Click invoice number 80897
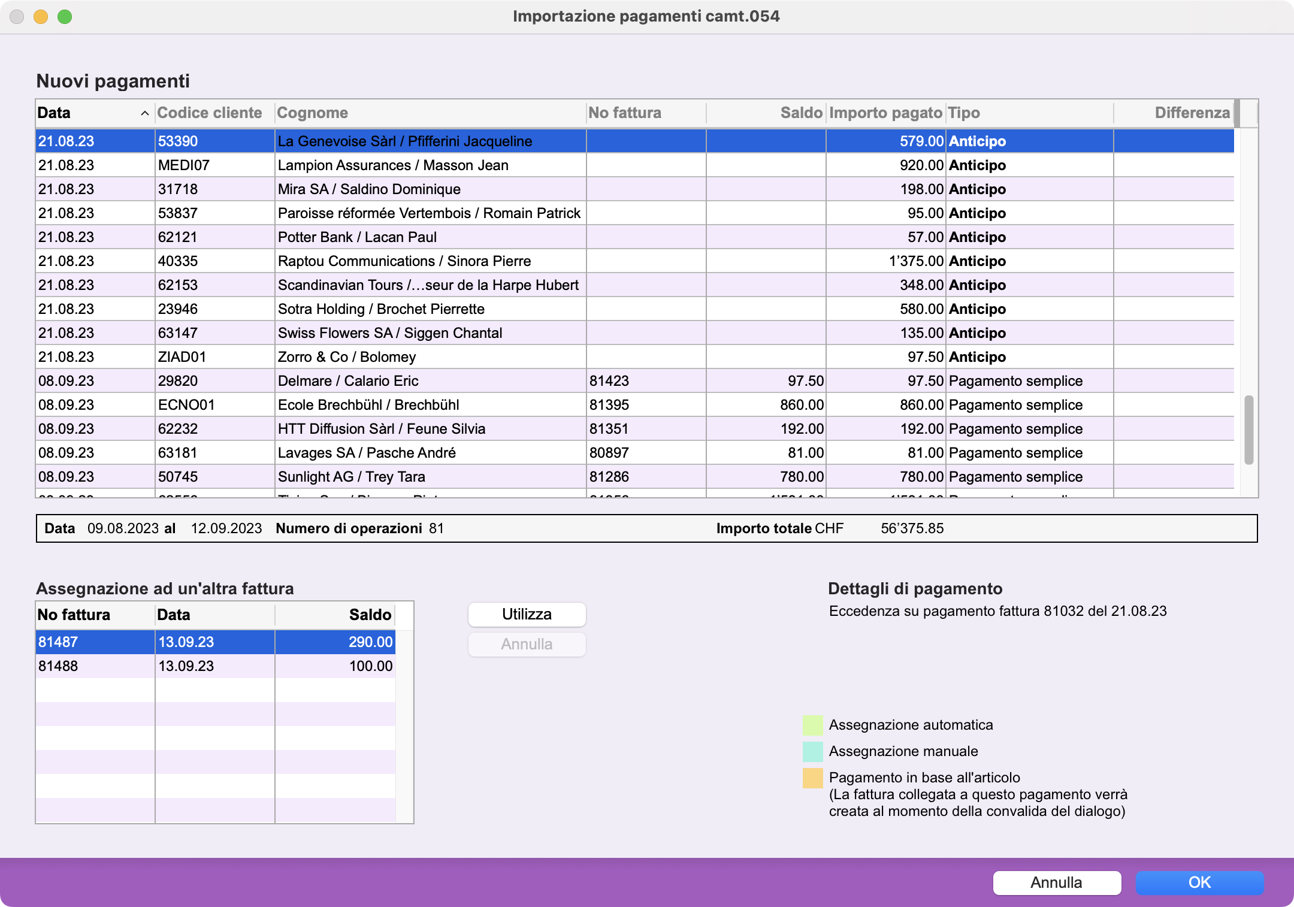The image size is (1294, 907). [x=609, y=453]
